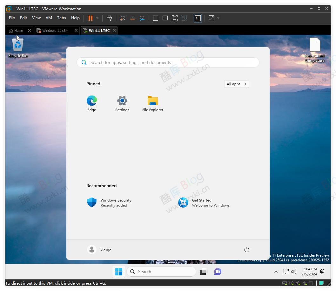Show or hide the library panel

pos(155,18)
